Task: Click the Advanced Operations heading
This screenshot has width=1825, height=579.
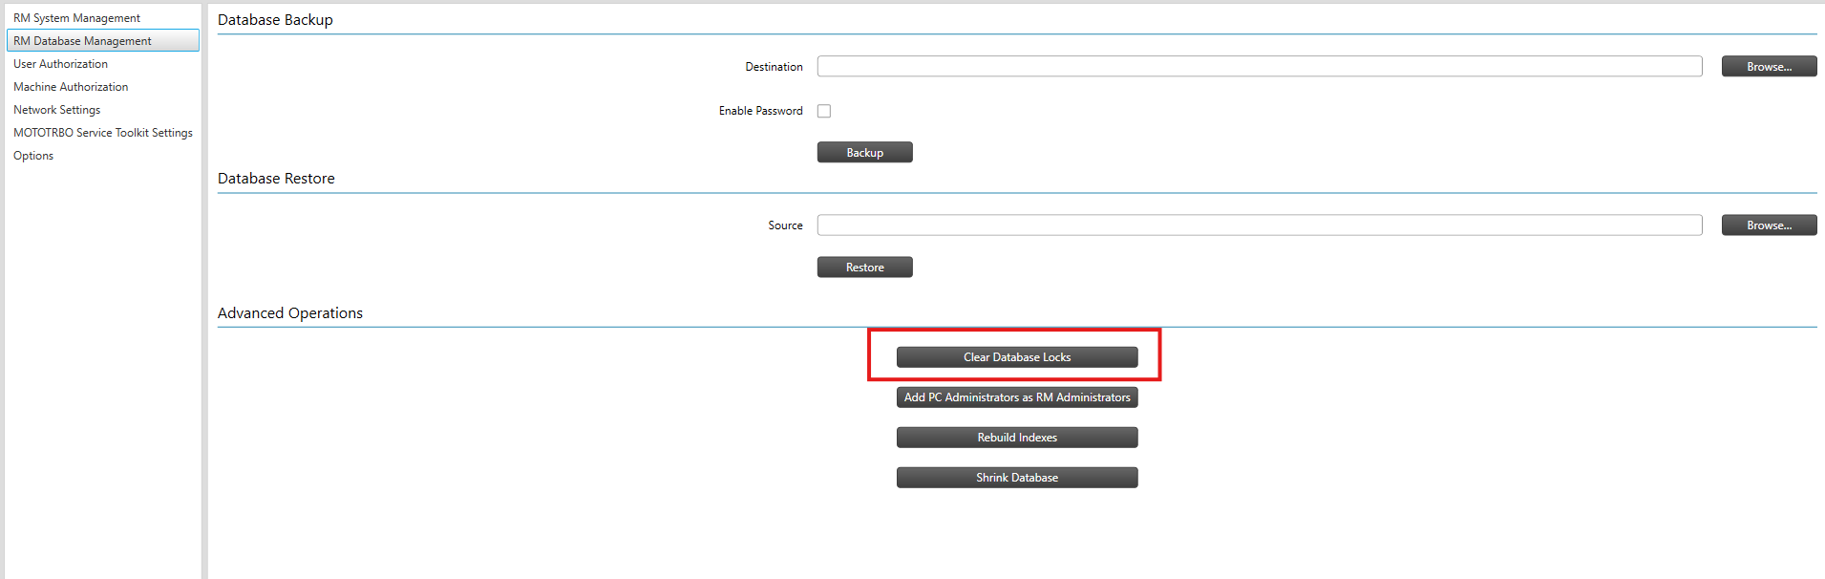Action: pos(290,313)
